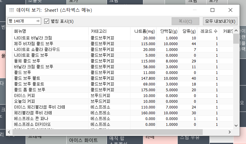Select the 당류(g) column header
The height and width of the screenshot is (144, 246).
188,31
